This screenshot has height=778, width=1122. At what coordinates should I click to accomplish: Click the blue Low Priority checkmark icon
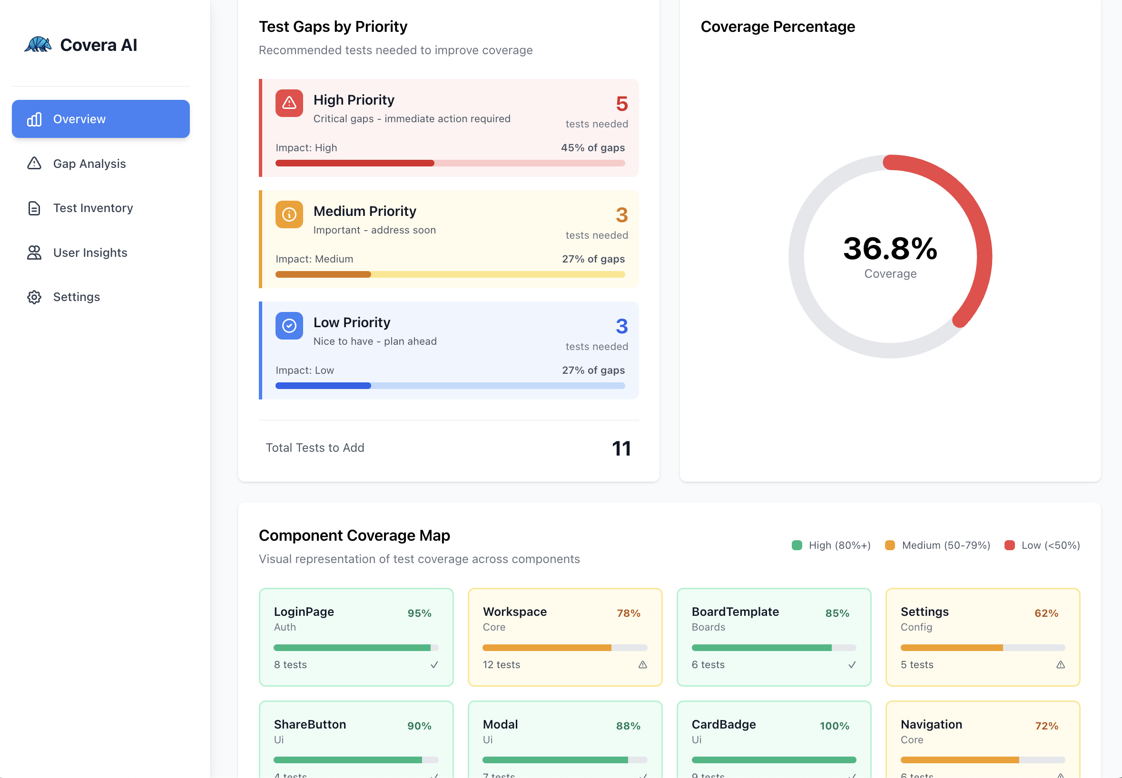click(x=289, y=326)
